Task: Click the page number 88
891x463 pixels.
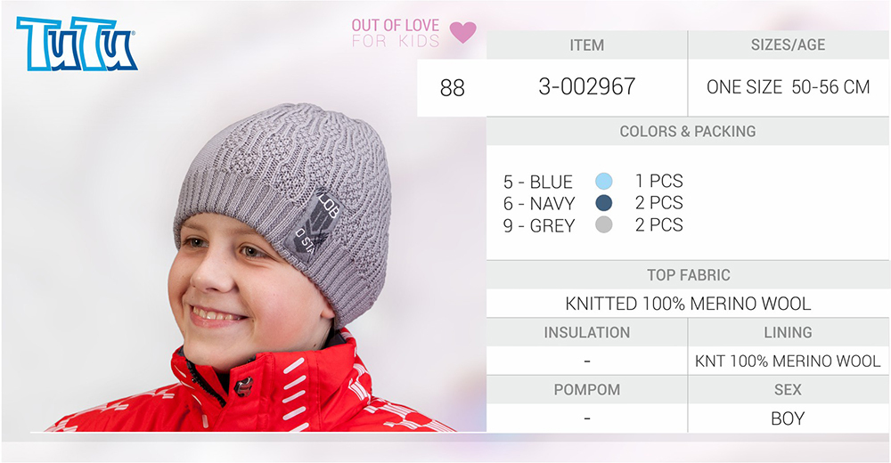Action: tap(453, 88)
